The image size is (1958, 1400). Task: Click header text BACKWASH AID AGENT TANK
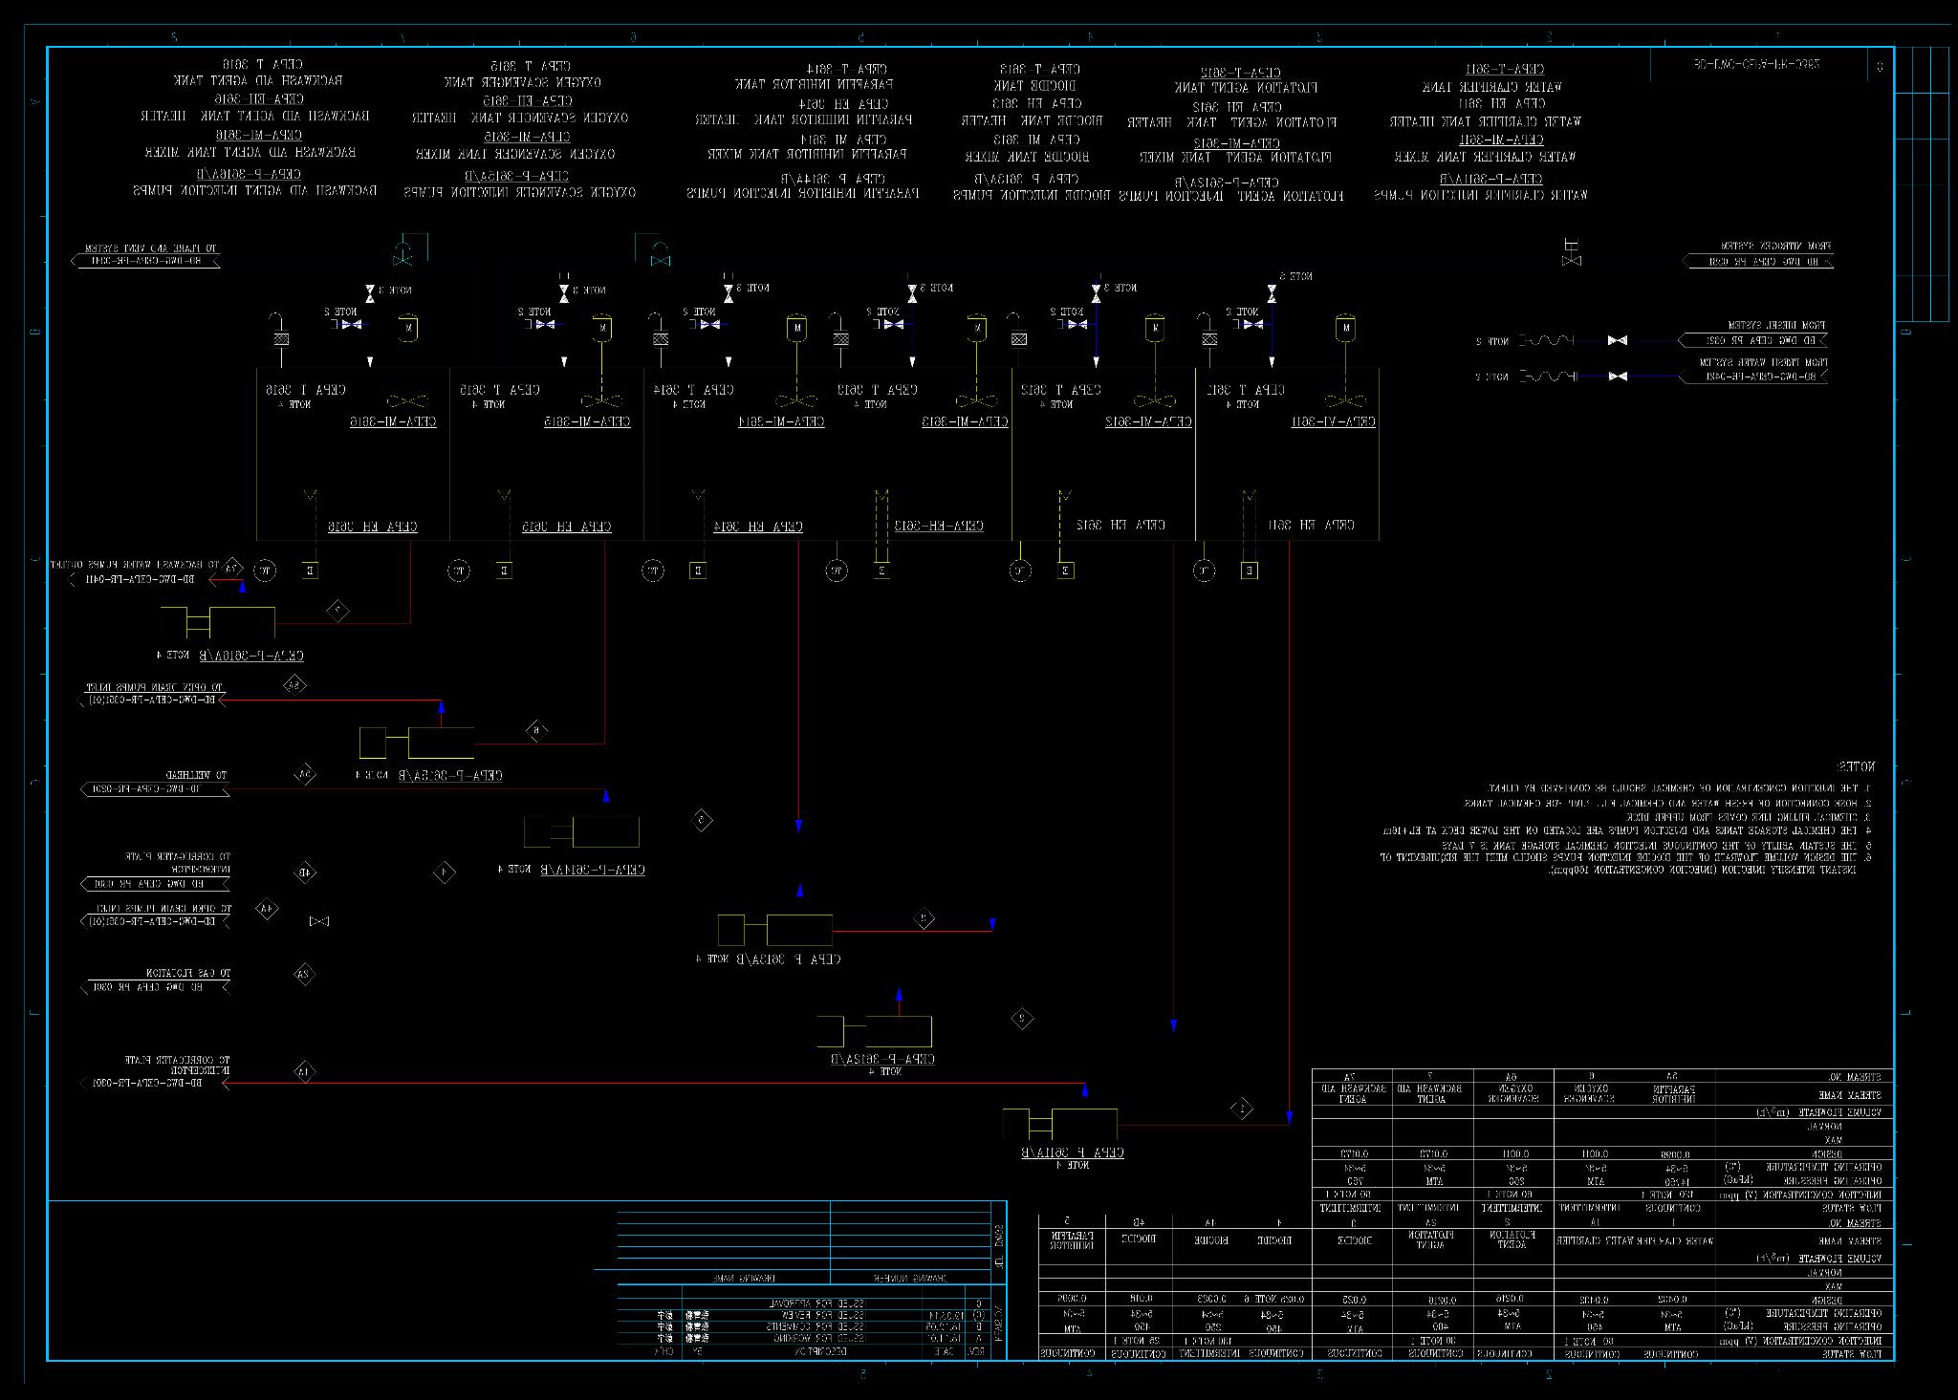[257, 81]
